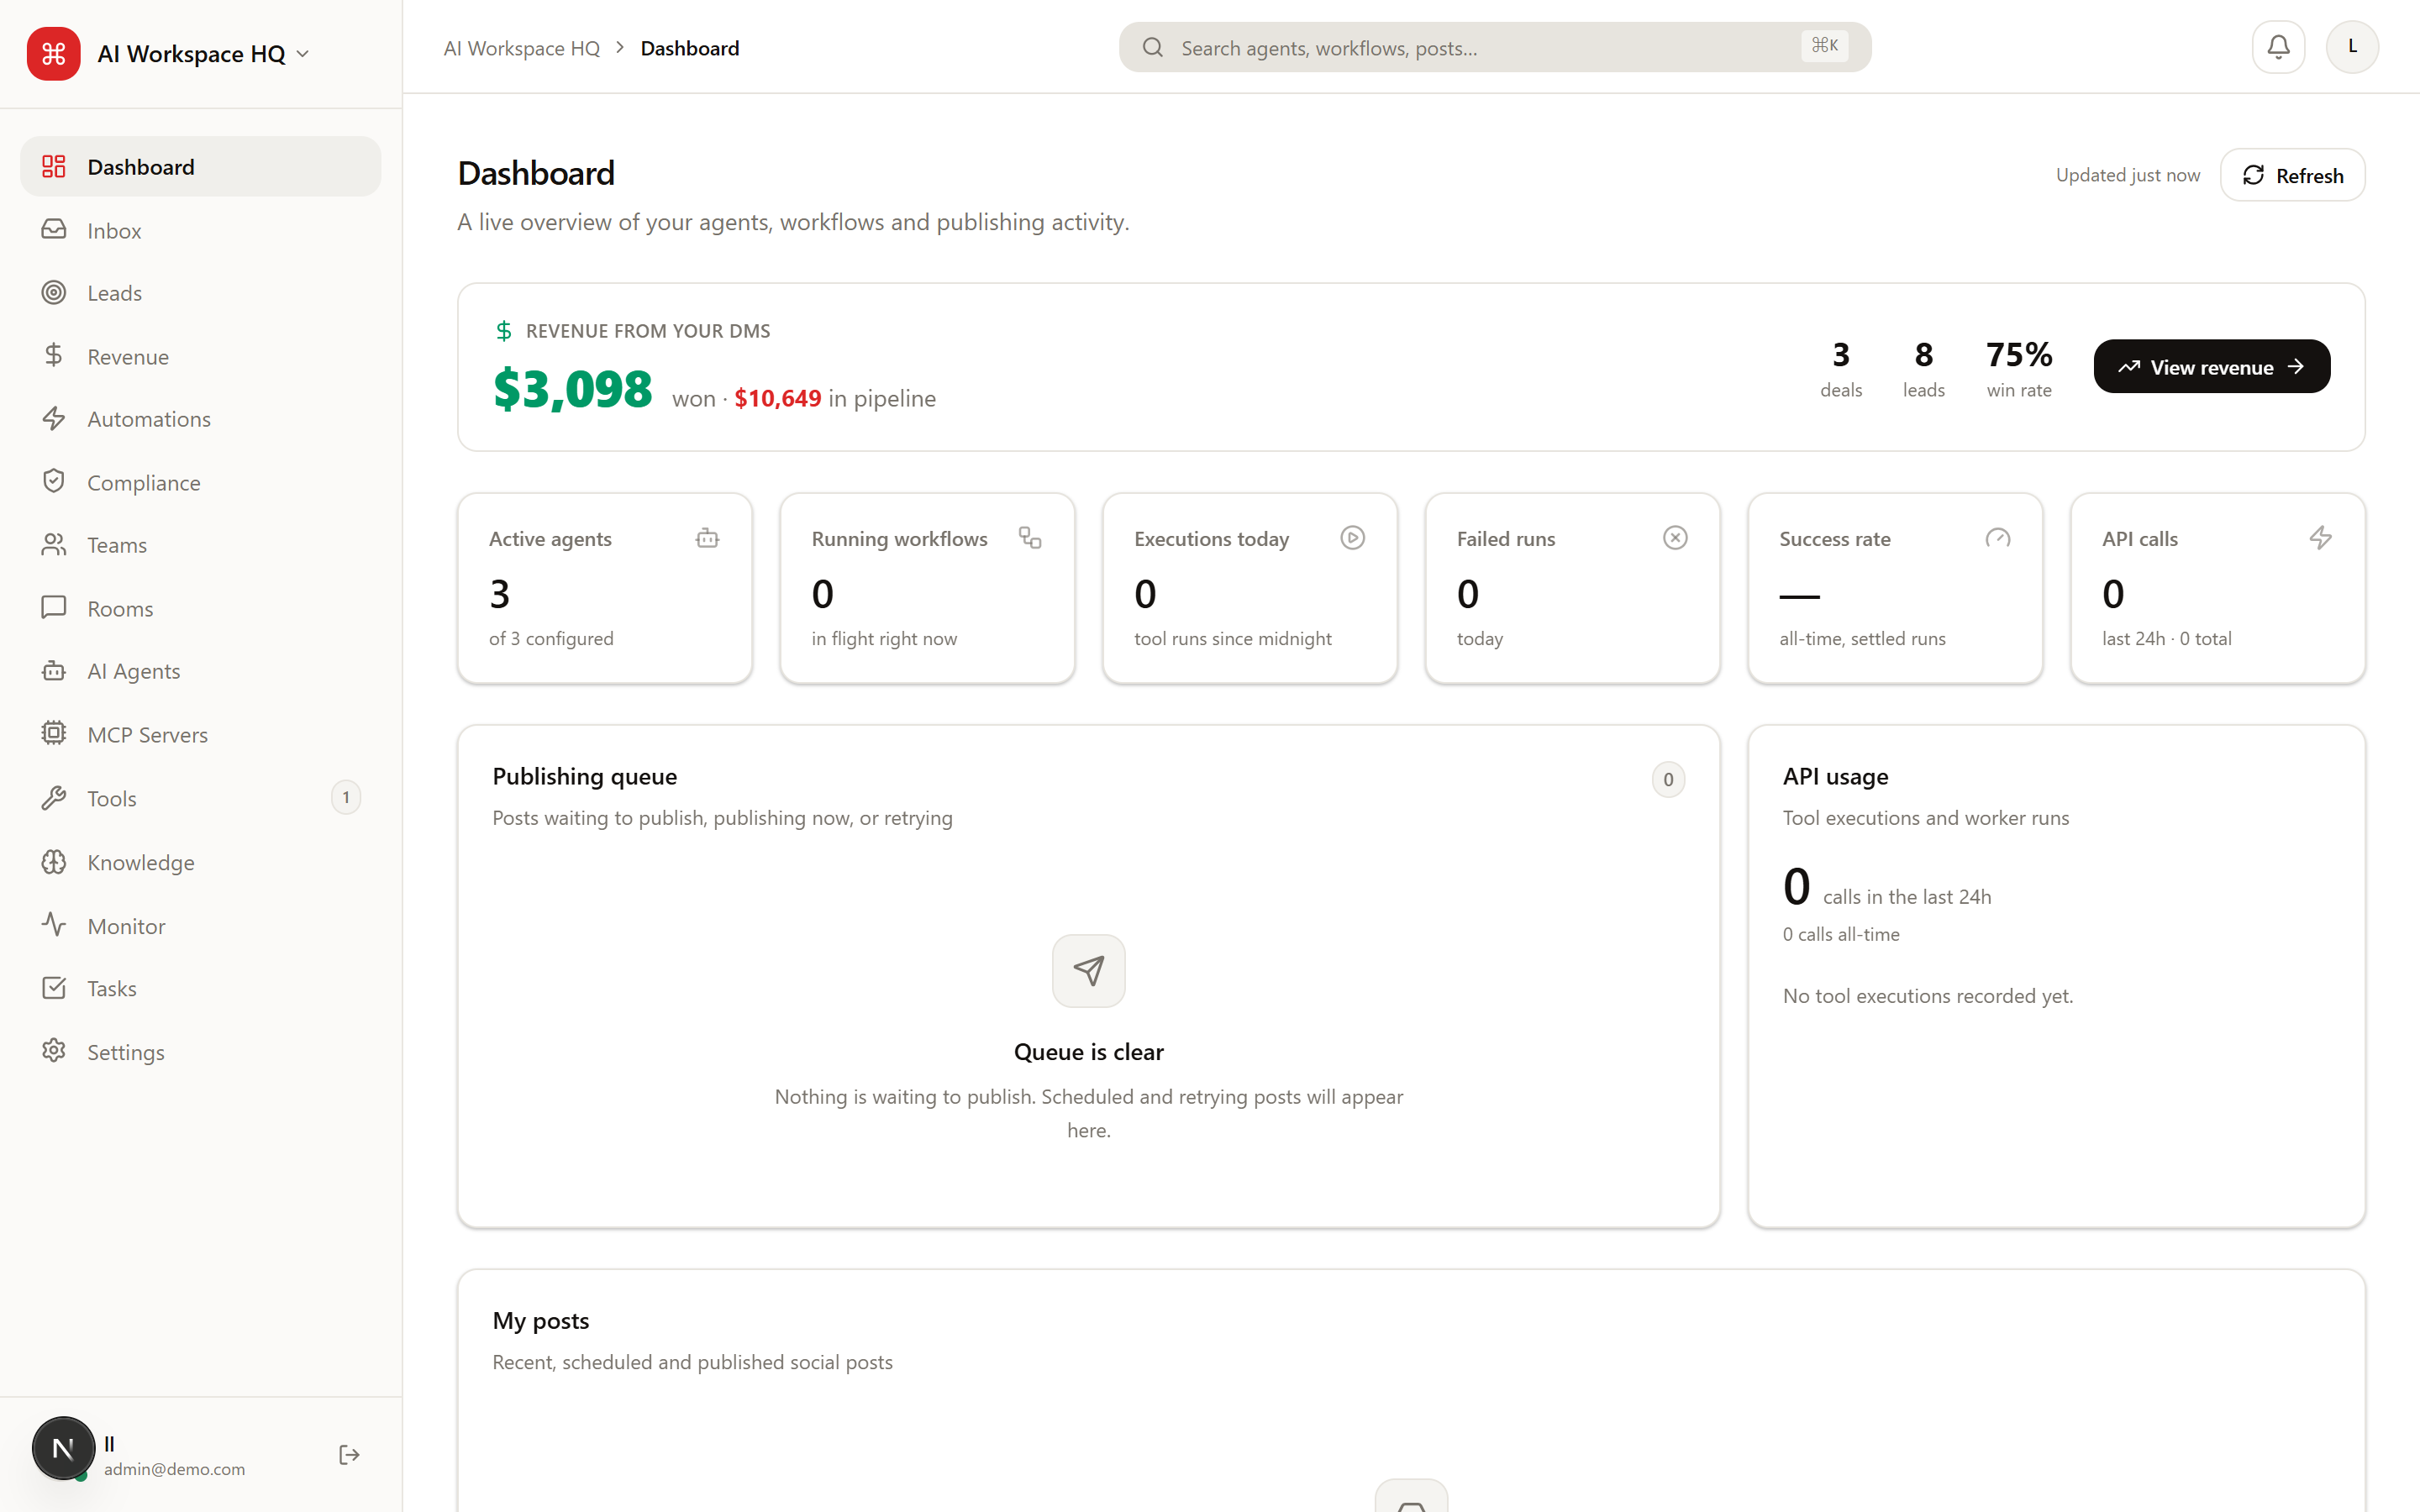Click the Monitor activity pulse icon
Screen dimensions: 2420x1512
54,925
